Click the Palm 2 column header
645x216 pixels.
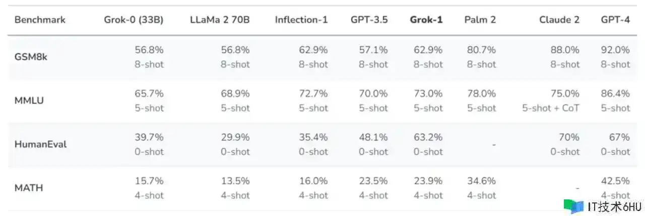click(x=480, y=20)
